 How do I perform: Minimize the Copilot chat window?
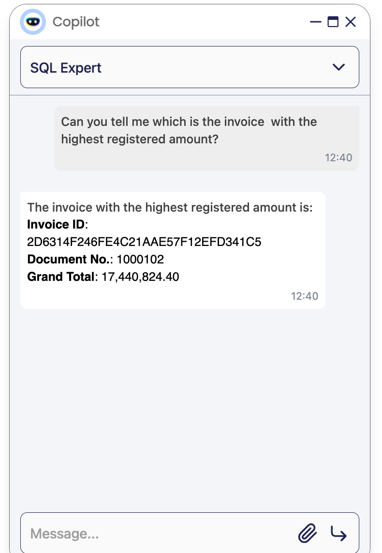pyautogui.click(x=315, y=22)
